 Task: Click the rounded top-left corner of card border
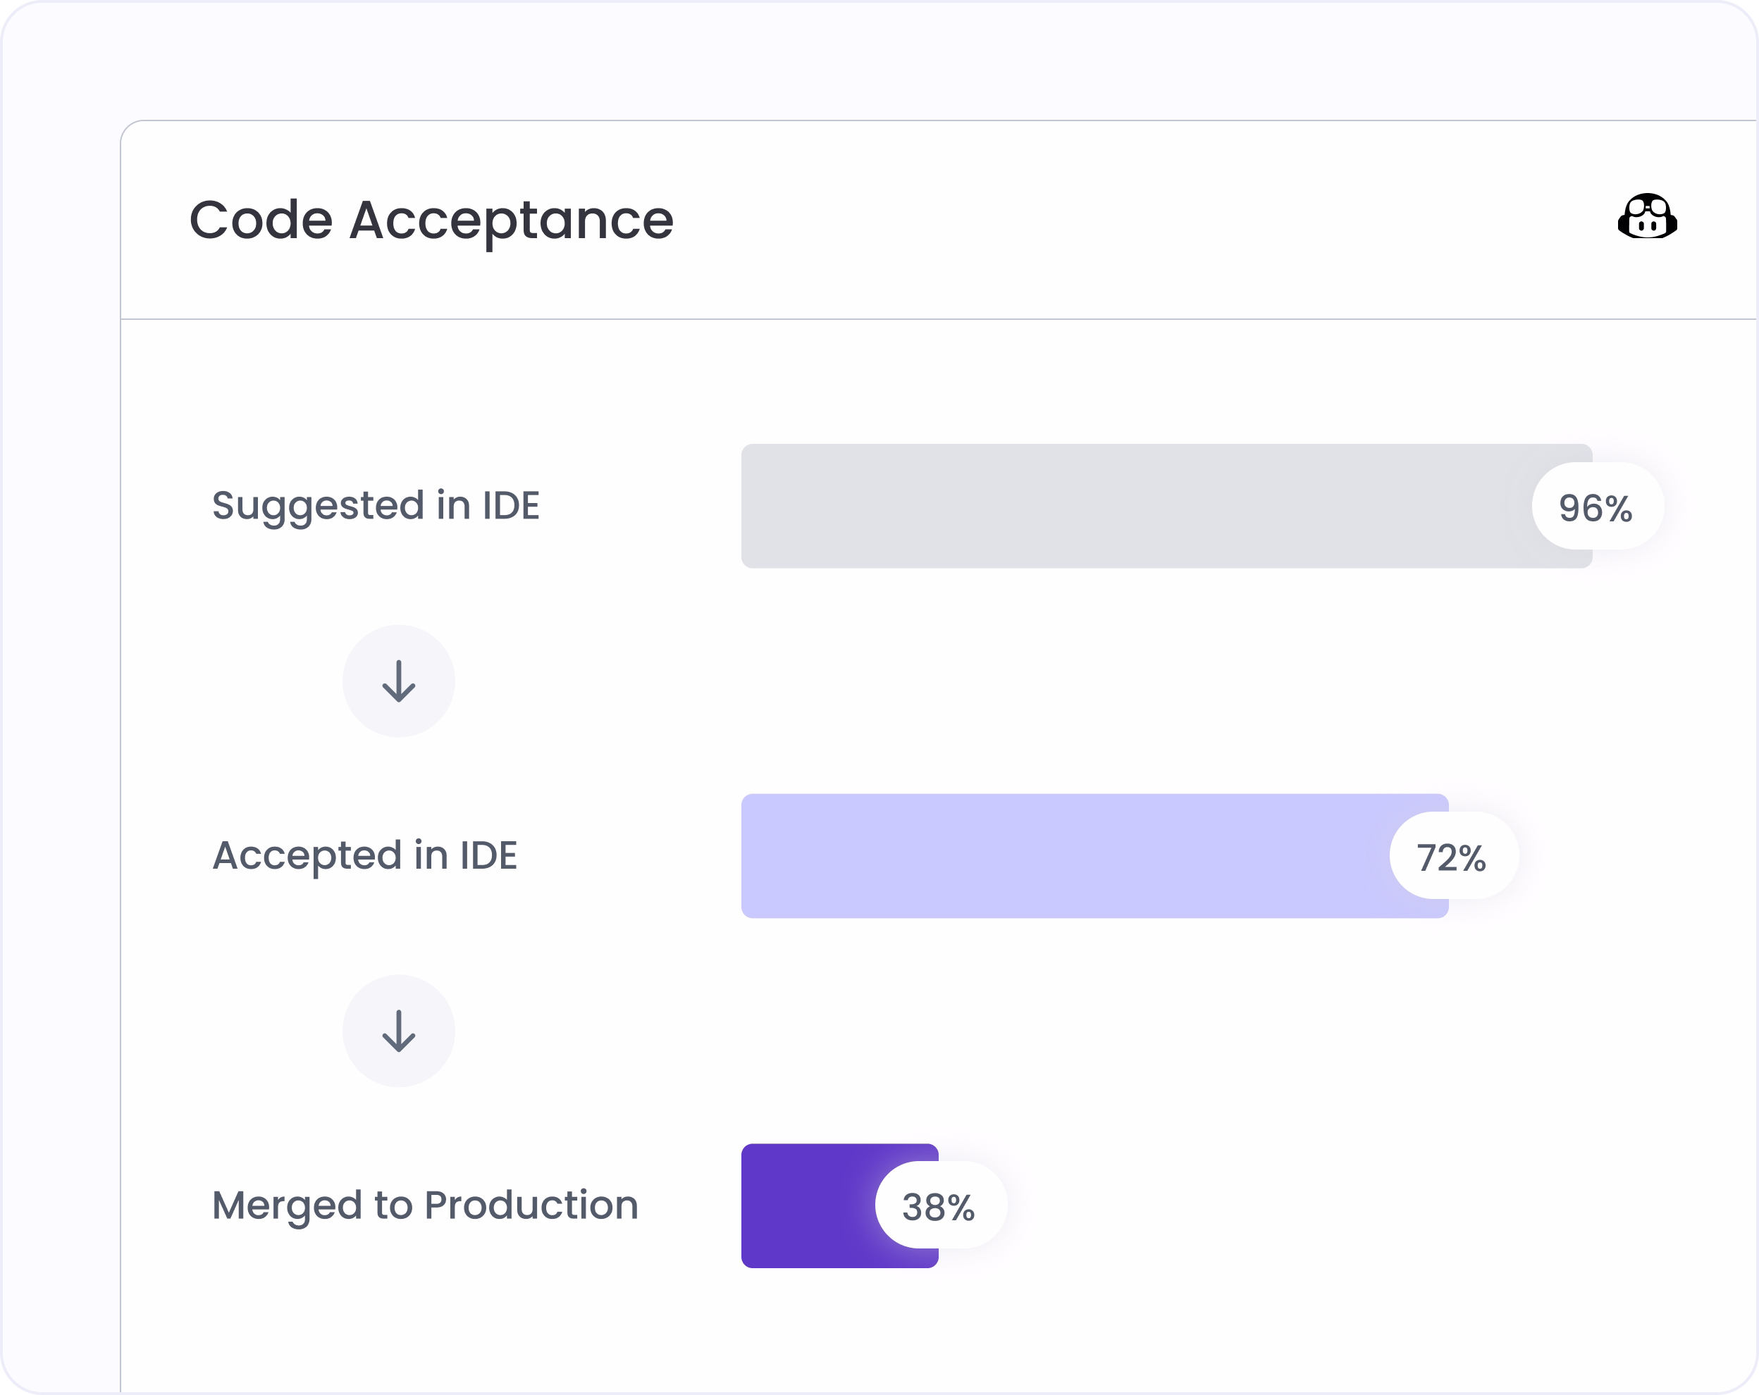130,130
